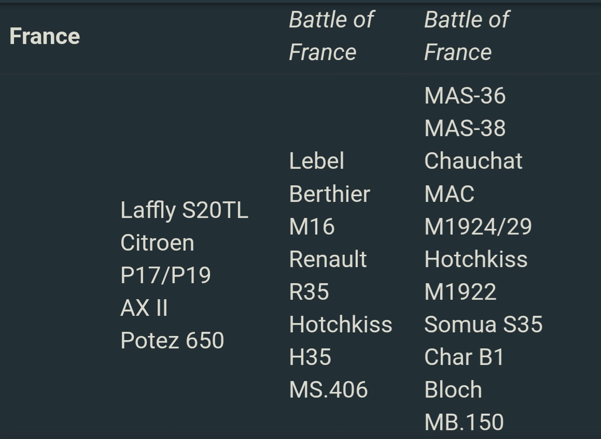Click the Citroen P17/P19 entry
This screenshot has height=439, width=601.
point(165,258)
